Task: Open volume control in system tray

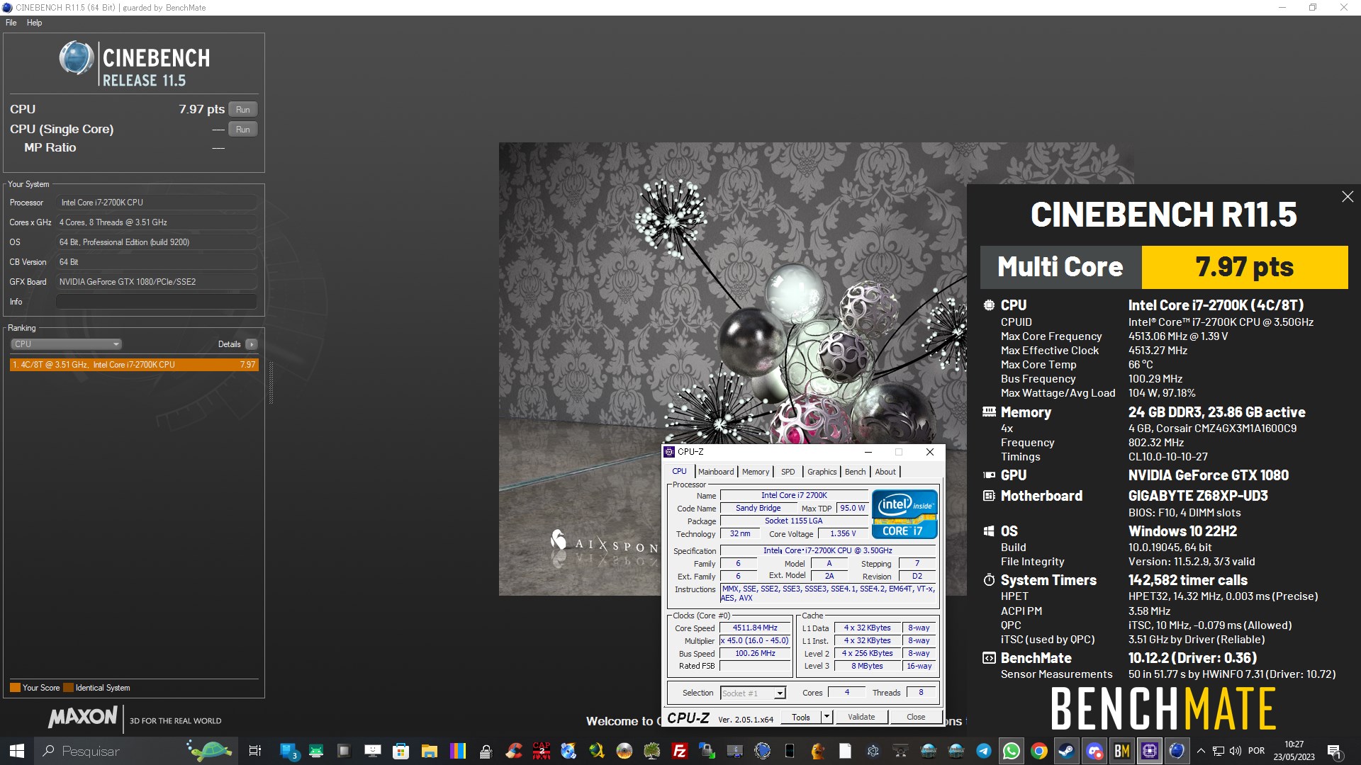Action: [x=1236, y=751]
